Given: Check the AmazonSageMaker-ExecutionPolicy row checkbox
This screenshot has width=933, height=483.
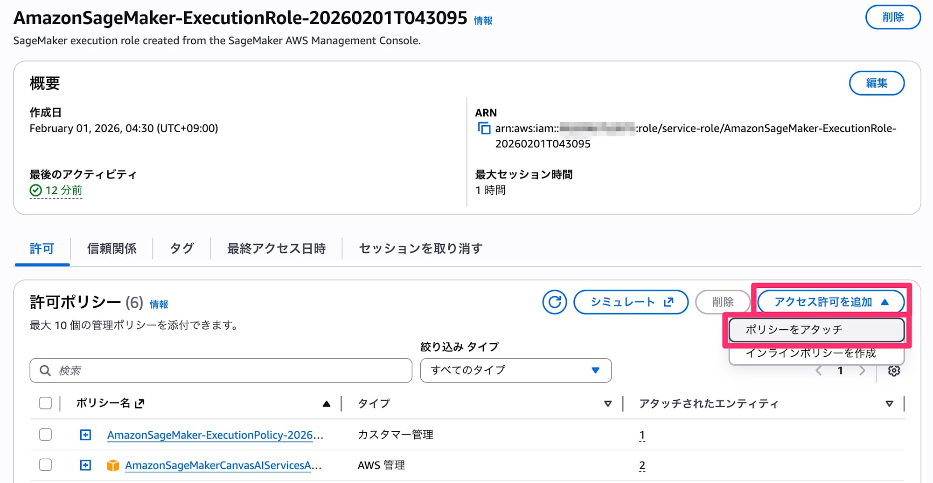Looking at the screenshot, I should point(46,435).
